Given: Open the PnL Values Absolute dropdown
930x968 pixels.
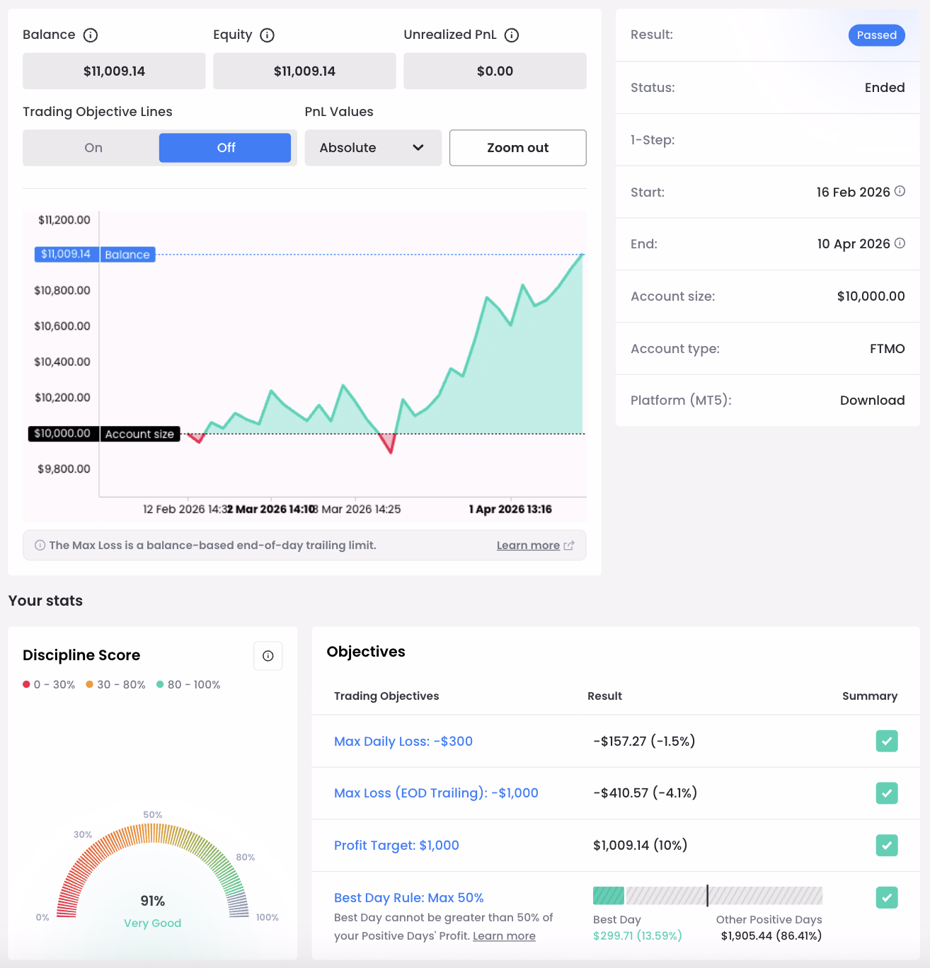Looking at the screenshot, I should tap(373, 148).
